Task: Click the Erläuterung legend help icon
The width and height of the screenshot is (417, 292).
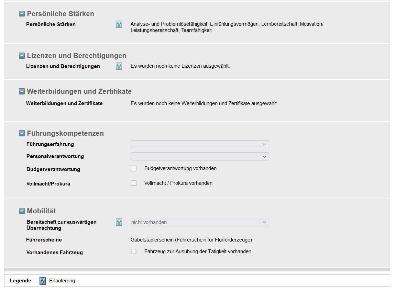Action: (x=43, y=281)
